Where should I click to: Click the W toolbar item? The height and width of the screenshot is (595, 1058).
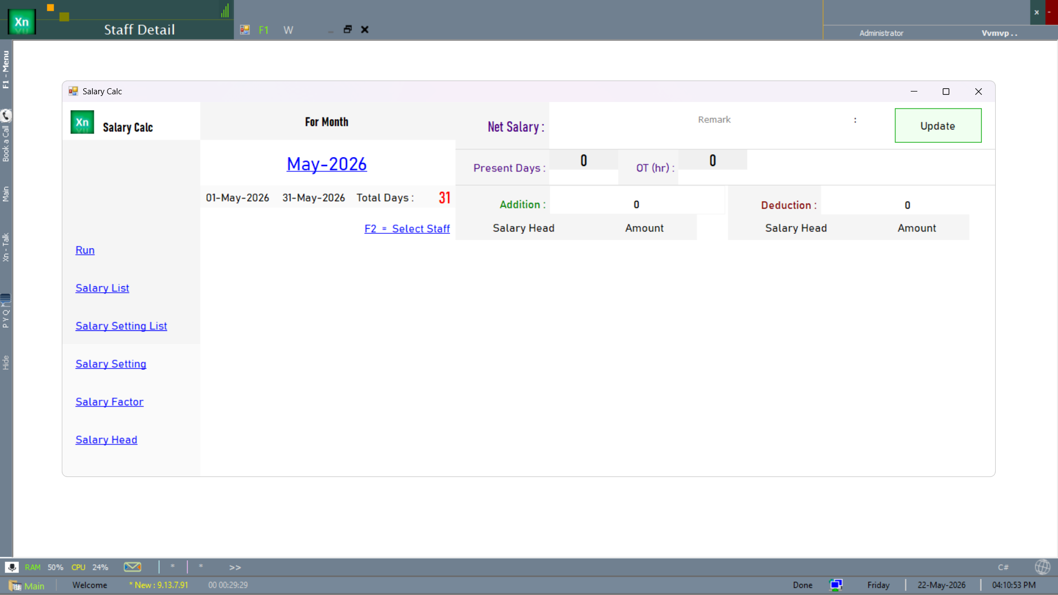coord(288,30)
